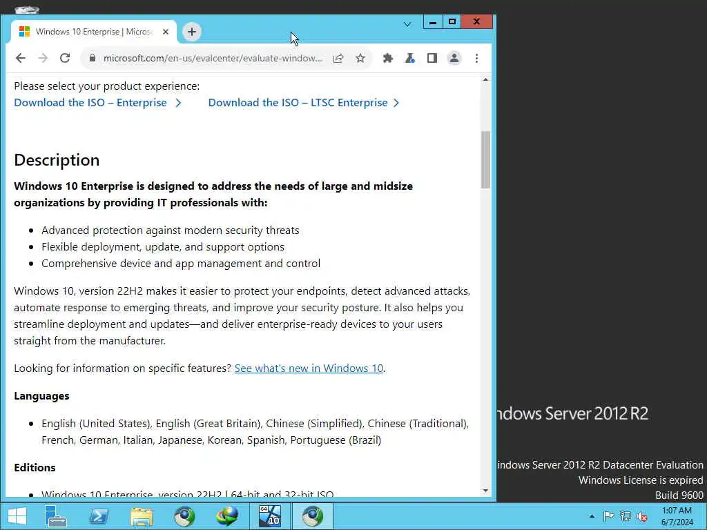707x530 pixels.
Task: Click the desktop Recycle Bin icon
Action: click(27, 9)
